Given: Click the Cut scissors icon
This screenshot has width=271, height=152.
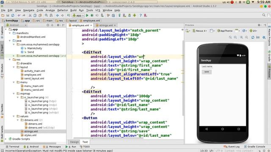Looking at the screenshot, I should (x=30, y=15).
